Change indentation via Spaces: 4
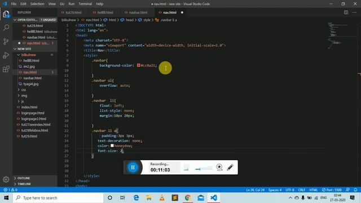The image size is (361, 203). point(275,190)
